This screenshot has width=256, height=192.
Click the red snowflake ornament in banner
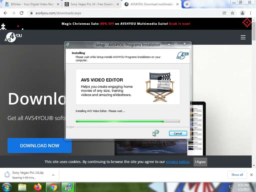pyautogui.click(x=247, y=22)
